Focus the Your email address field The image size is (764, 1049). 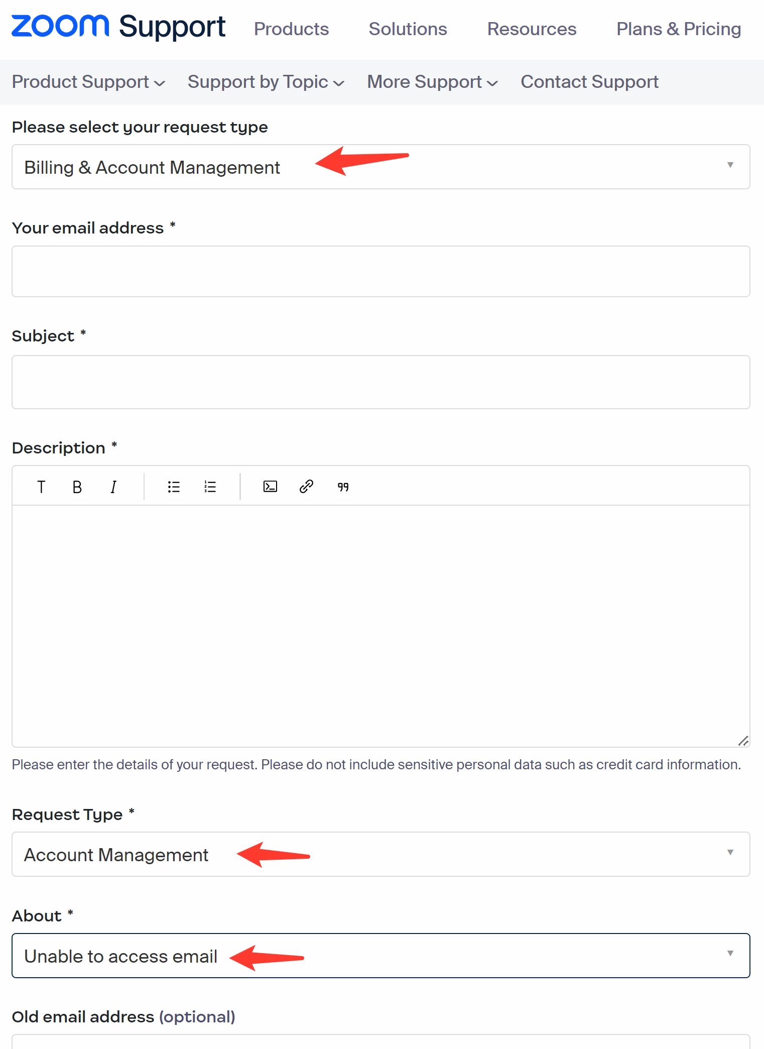pyautogui.click(x=381, y=271)
